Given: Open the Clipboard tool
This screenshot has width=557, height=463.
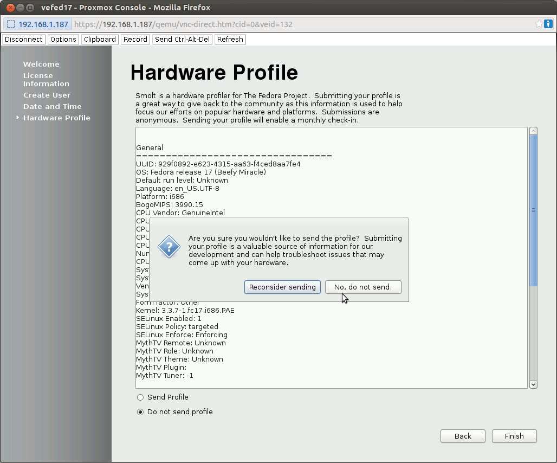Looking at the screenshot, I should pos(100,39).
